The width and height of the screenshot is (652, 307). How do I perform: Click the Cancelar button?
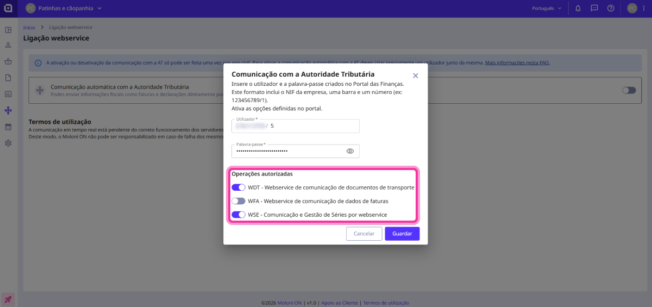(x=364, y=234)
